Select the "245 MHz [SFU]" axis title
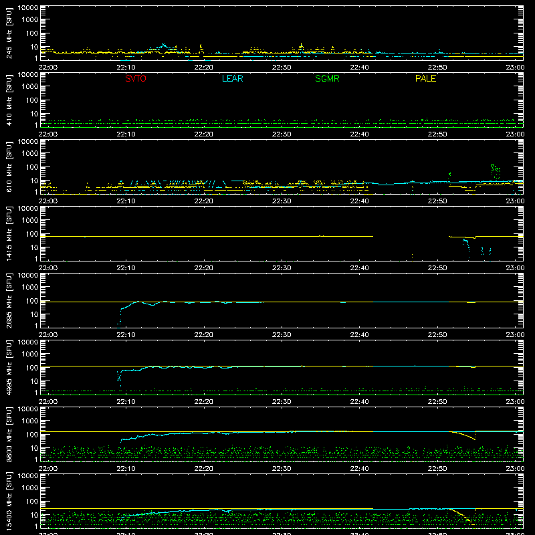This screenshot has width=535, height=535. [x=9, y=34]
